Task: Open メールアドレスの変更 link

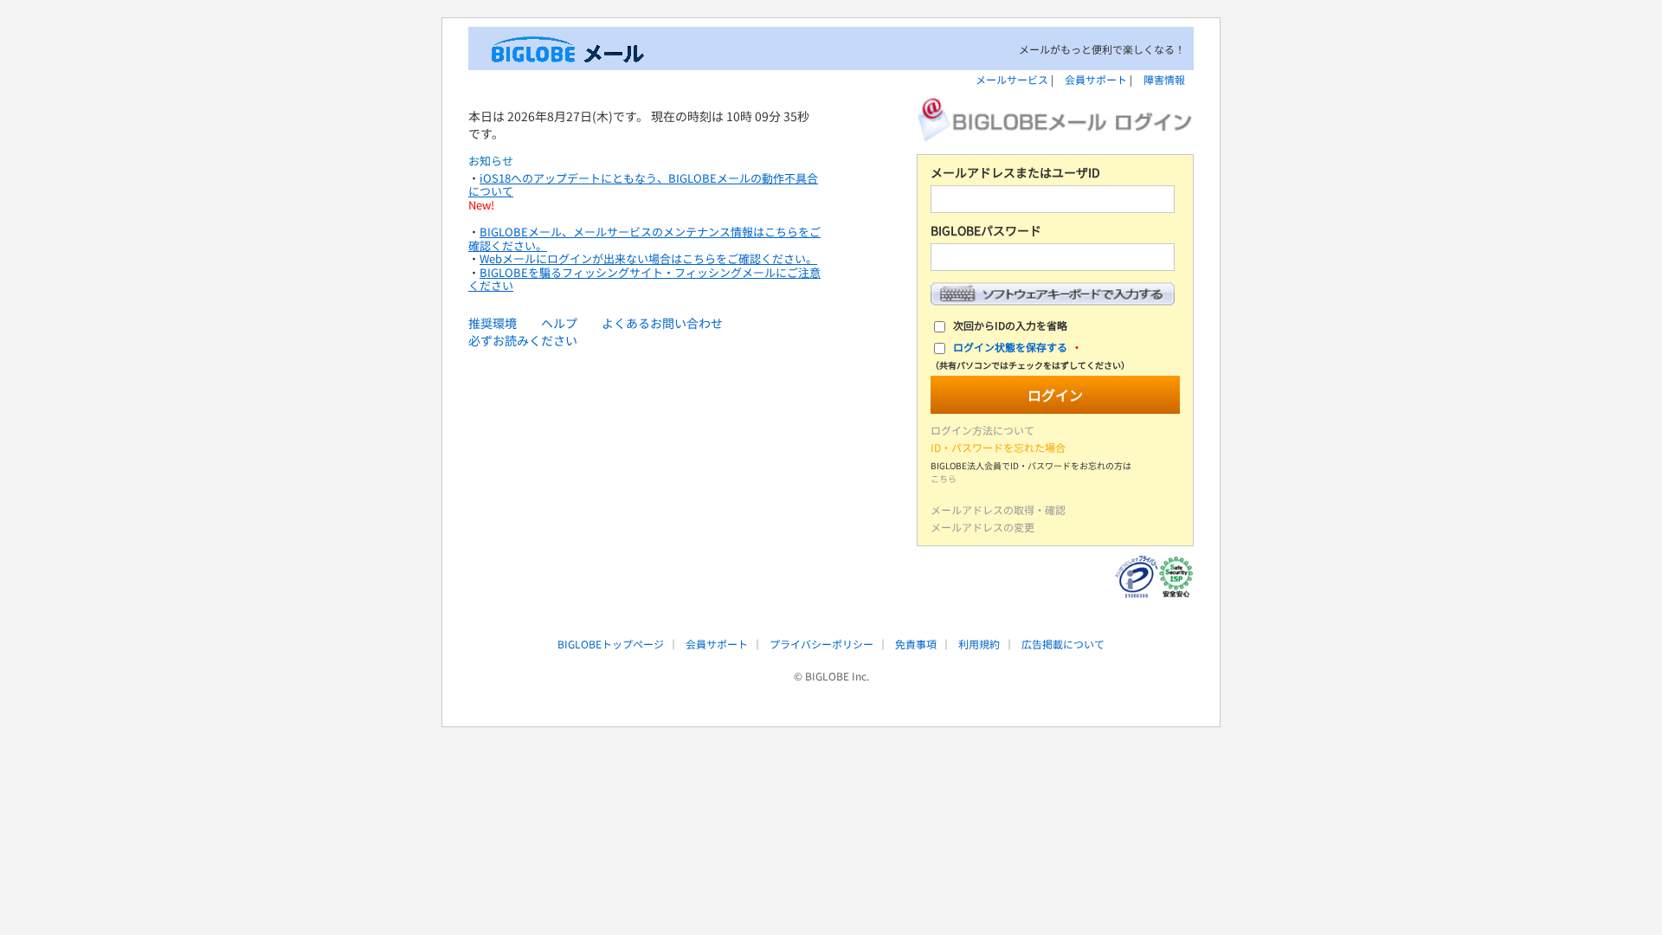Action: [982, 527]
